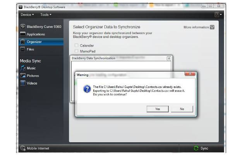Click the Pictures icon under Media Sync

pyautogui.click(x=23, y=76)
